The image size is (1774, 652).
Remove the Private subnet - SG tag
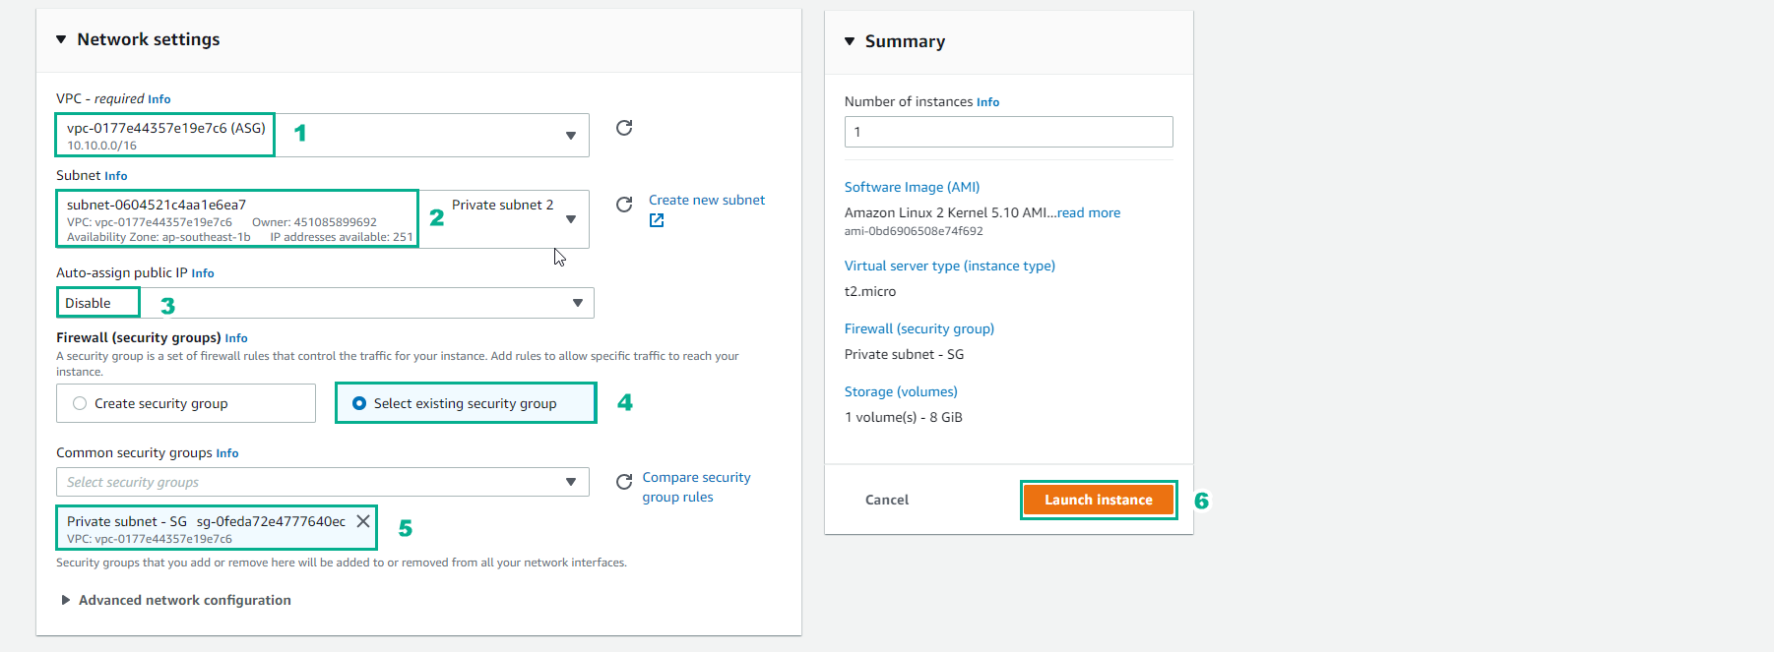pyautogui.click(x=363, y=521)
